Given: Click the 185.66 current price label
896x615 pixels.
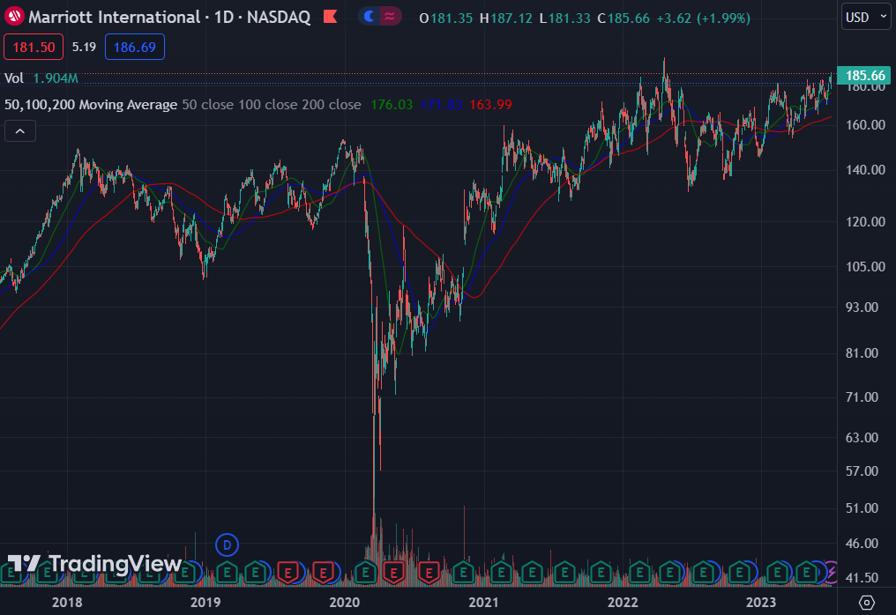Looking at the screenshot, I should (x=864, y=76).
